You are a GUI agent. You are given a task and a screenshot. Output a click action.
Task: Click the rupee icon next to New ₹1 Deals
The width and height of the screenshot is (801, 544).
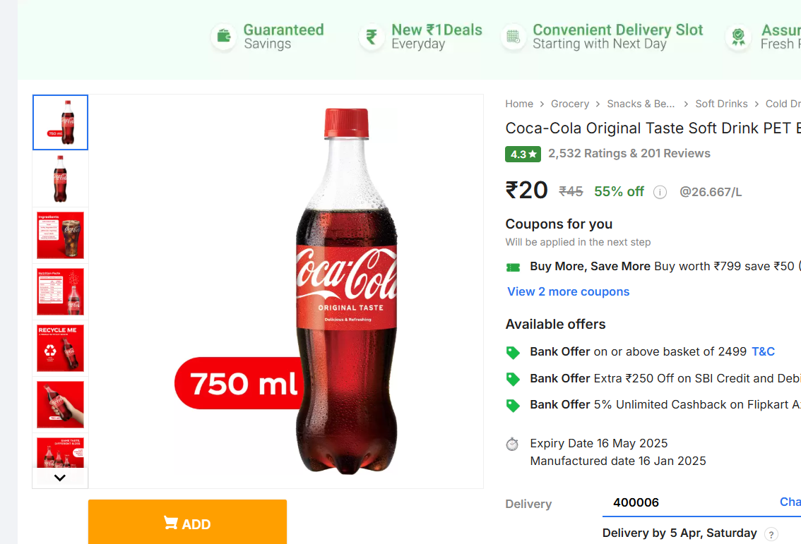[372, 37]
